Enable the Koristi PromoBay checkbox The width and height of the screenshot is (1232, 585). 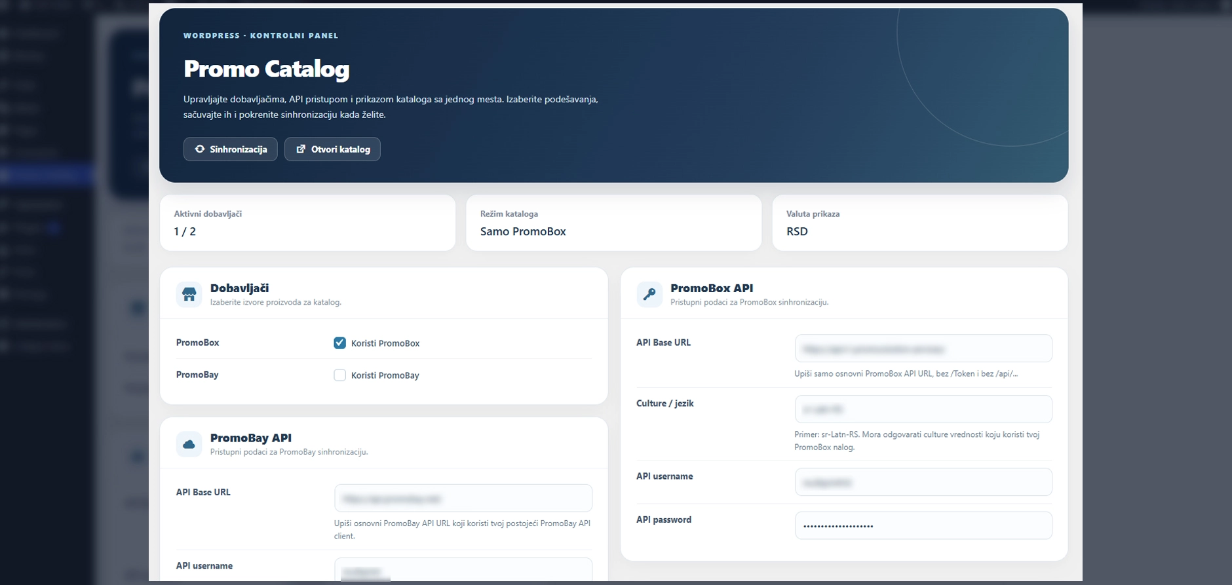click(339, 375)
